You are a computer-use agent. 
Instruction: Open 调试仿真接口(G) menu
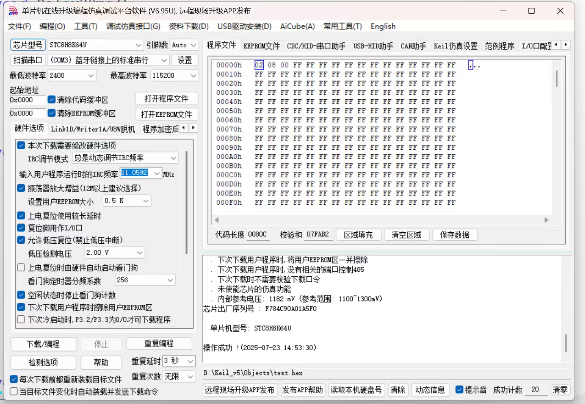point(133,26)
